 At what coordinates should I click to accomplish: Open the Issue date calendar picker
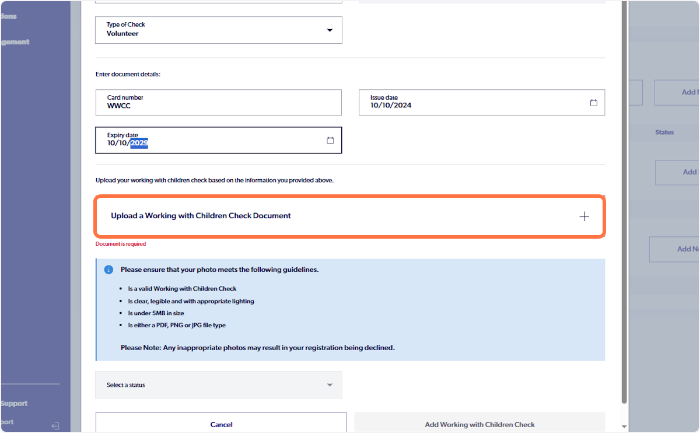pyautogui.click(x=594, y=103)
